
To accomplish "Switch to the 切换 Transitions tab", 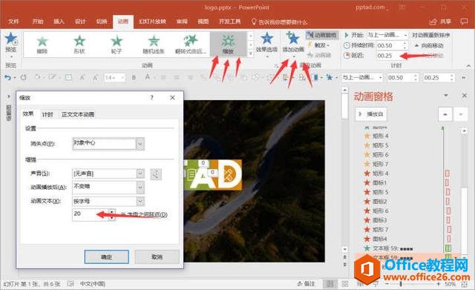I will click(x=102, y=22).
